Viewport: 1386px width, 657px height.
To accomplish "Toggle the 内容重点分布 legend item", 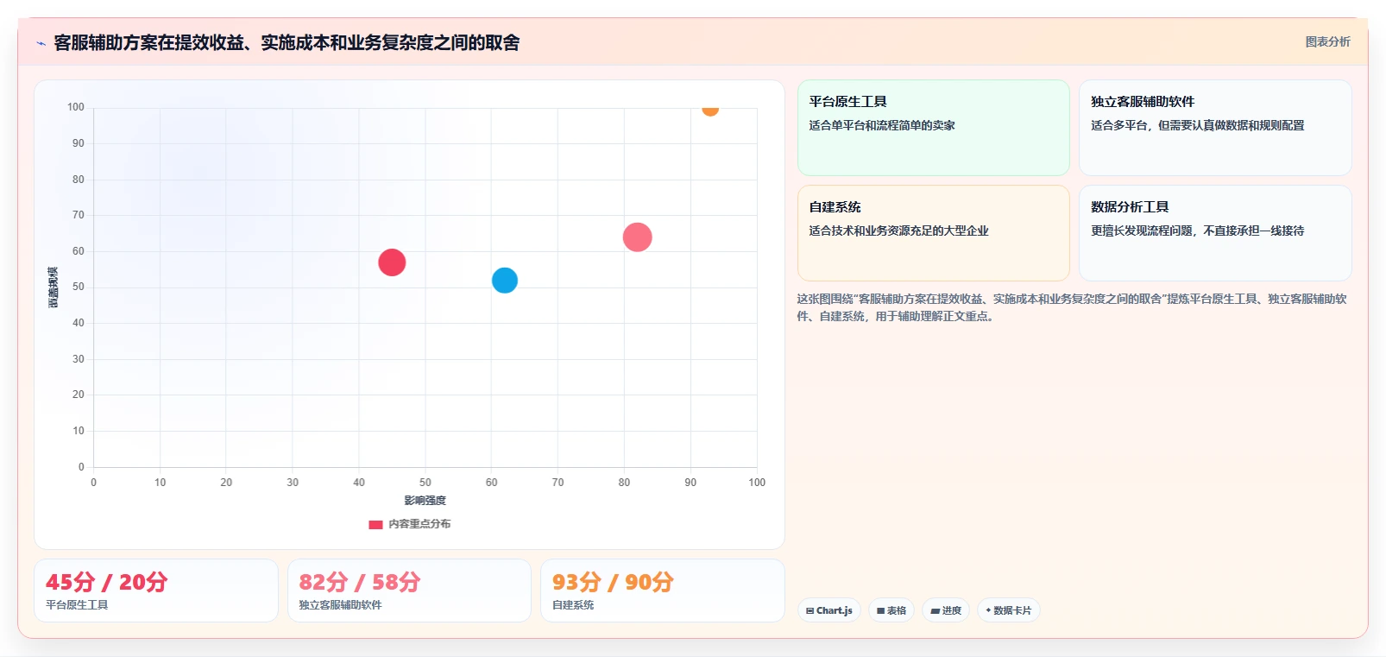I will click(409, 524).
